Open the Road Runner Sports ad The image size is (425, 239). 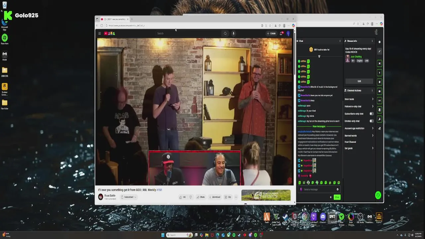click(x=266, y=195)
